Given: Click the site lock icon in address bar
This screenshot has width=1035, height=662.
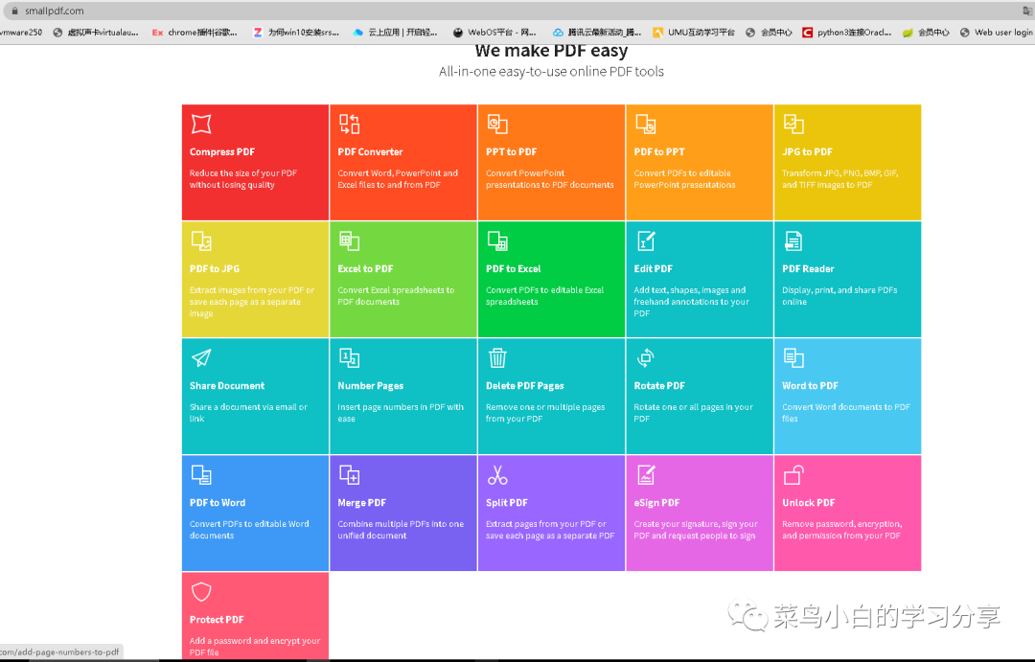Looking at the screenshot, I should pyautogui.click(x=14, y=11).
